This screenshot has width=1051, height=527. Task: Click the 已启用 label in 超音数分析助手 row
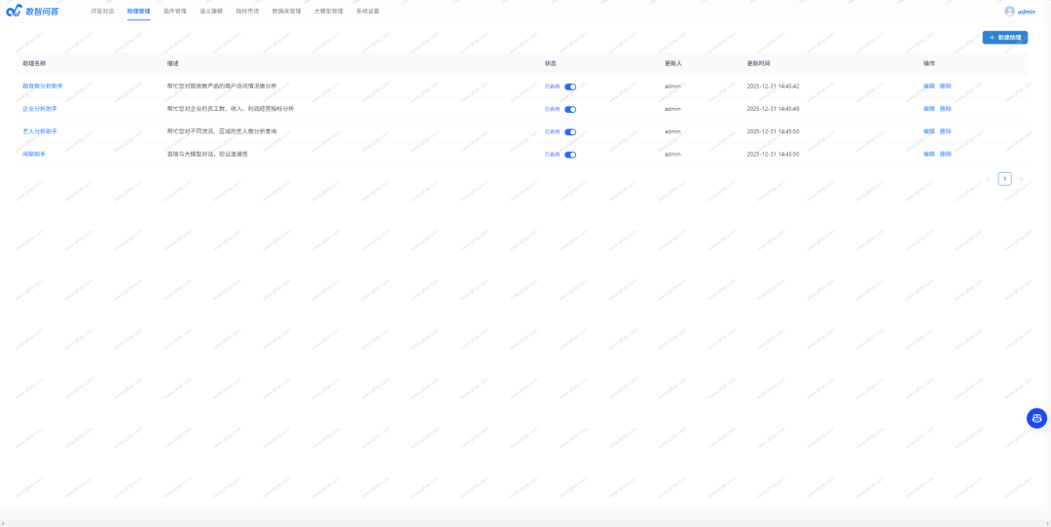click(552, 87)
